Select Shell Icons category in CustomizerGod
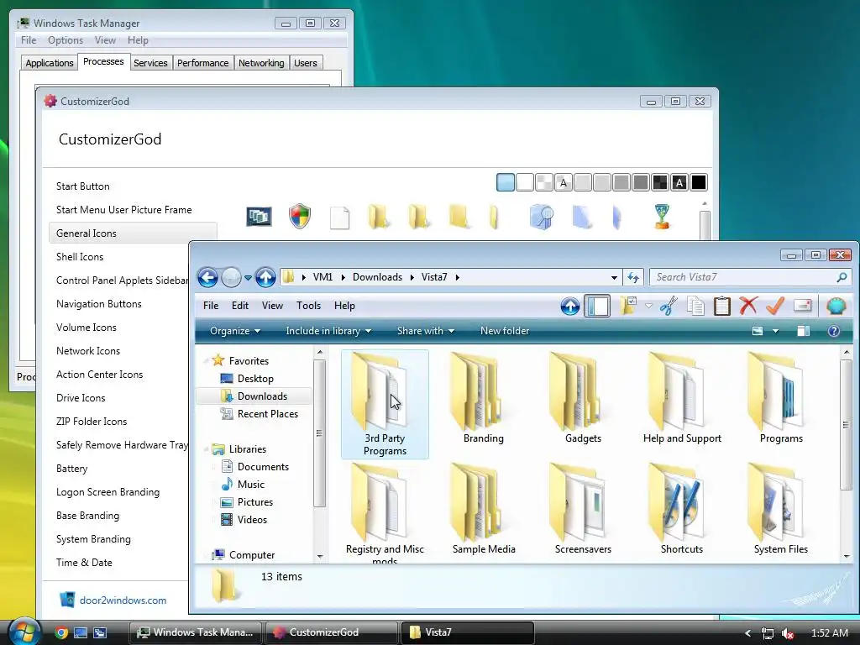This screenshot has width=860, height=645. 80,257
